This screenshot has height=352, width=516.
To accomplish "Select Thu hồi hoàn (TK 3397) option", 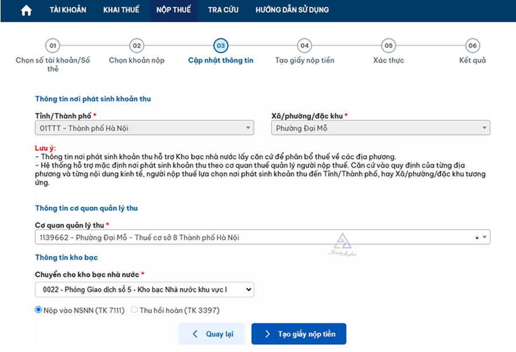I will click(x=135, y=310).
